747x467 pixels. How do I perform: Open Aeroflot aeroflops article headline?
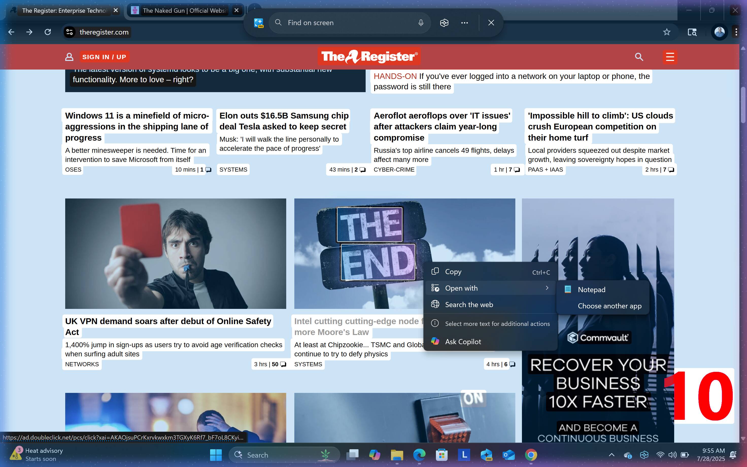pos(442,127)
